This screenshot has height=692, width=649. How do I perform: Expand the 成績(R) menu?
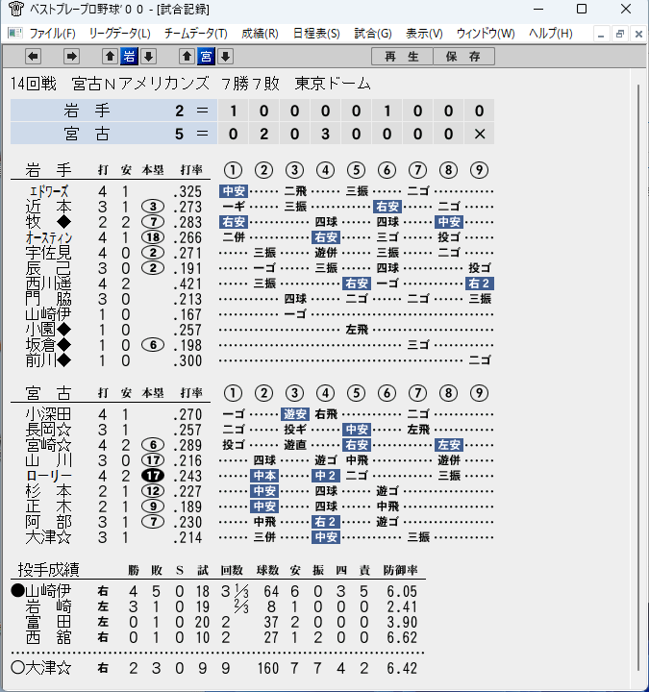click(260, 34)
